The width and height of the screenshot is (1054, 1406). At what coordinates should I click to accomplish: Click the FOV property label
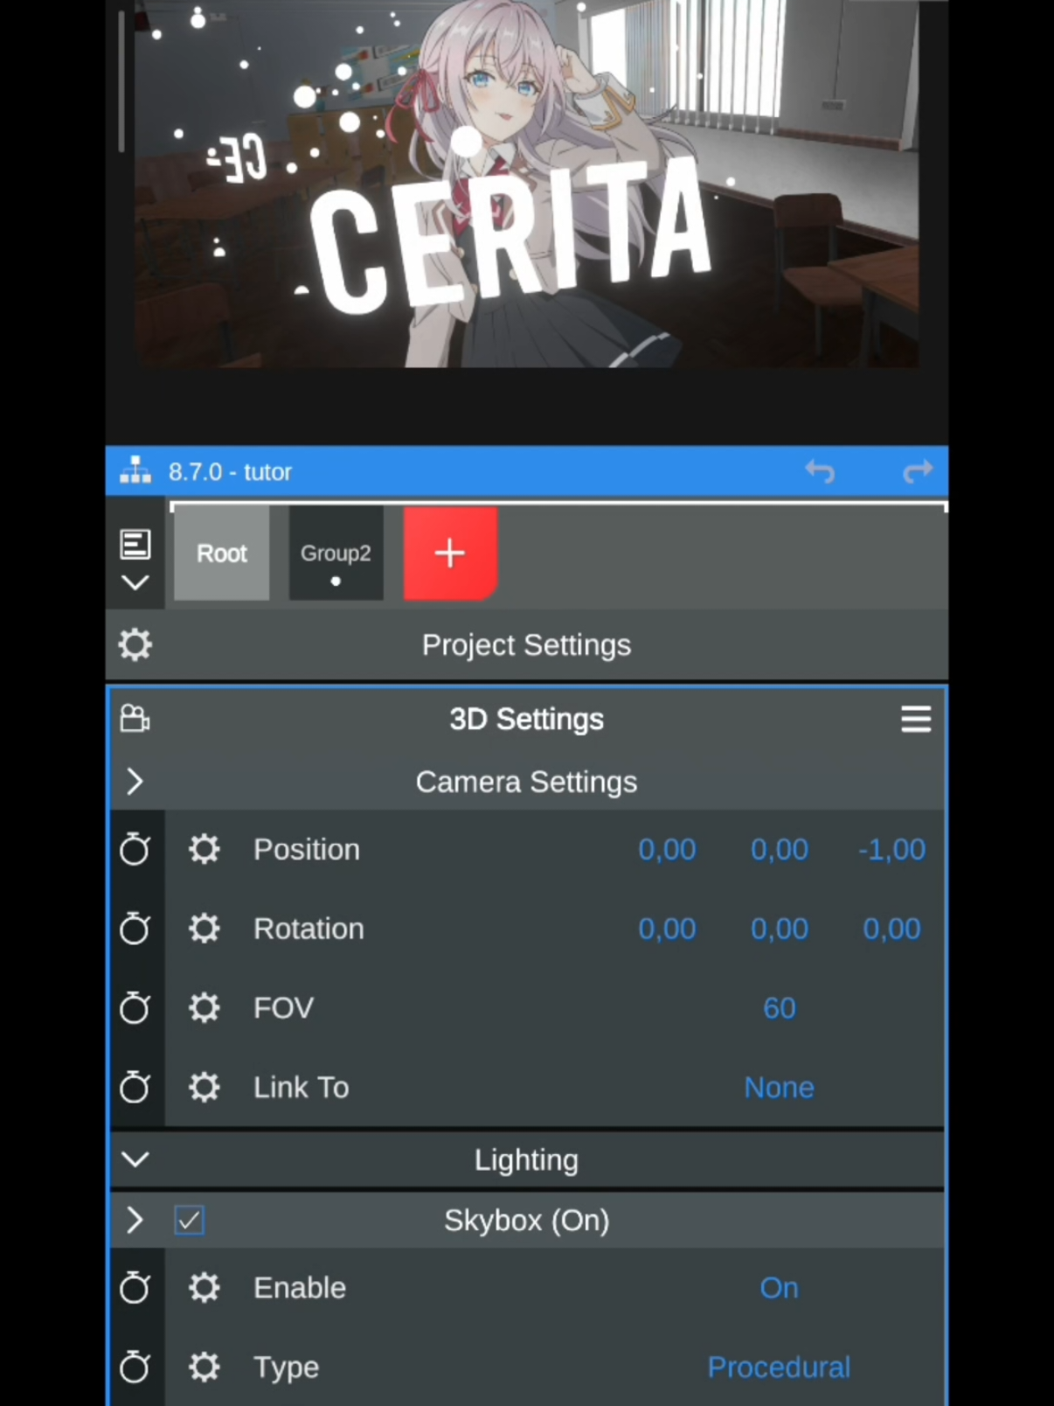pyautogui.click(x=283, y=1008)
